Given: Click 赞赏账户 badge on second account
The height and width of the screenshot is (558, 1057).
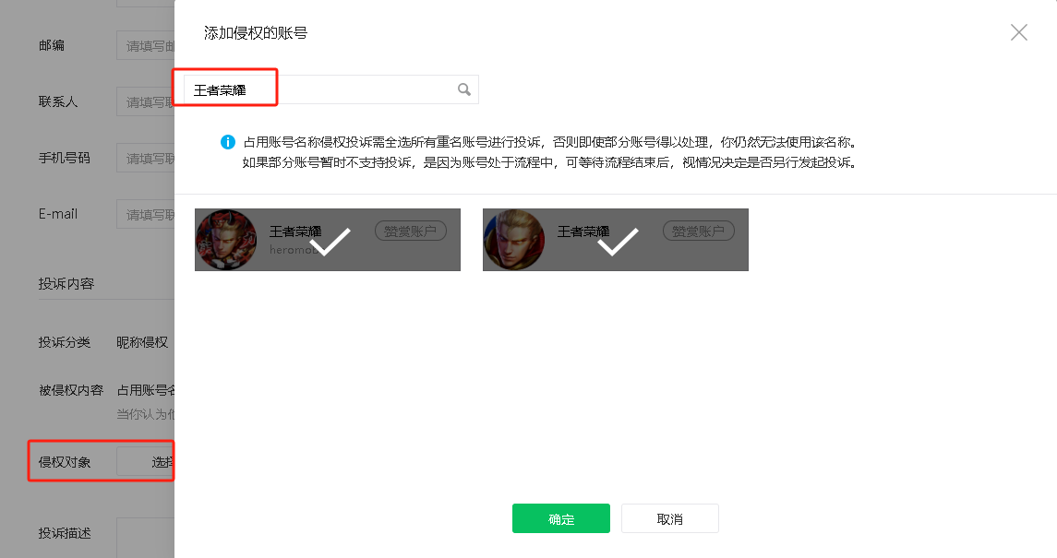Looking at the screenshot, I should click(699, 231).
